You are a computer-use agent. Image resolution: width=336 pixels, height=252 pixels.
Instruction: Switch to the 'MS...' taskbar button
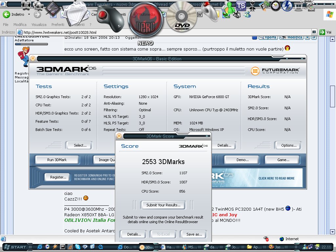coord(192,247)
